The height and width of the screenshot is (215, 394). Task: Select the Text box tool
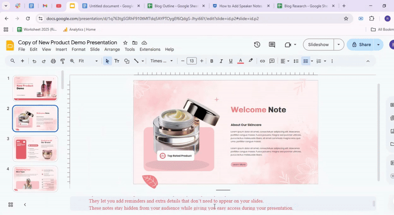[117, 61]
